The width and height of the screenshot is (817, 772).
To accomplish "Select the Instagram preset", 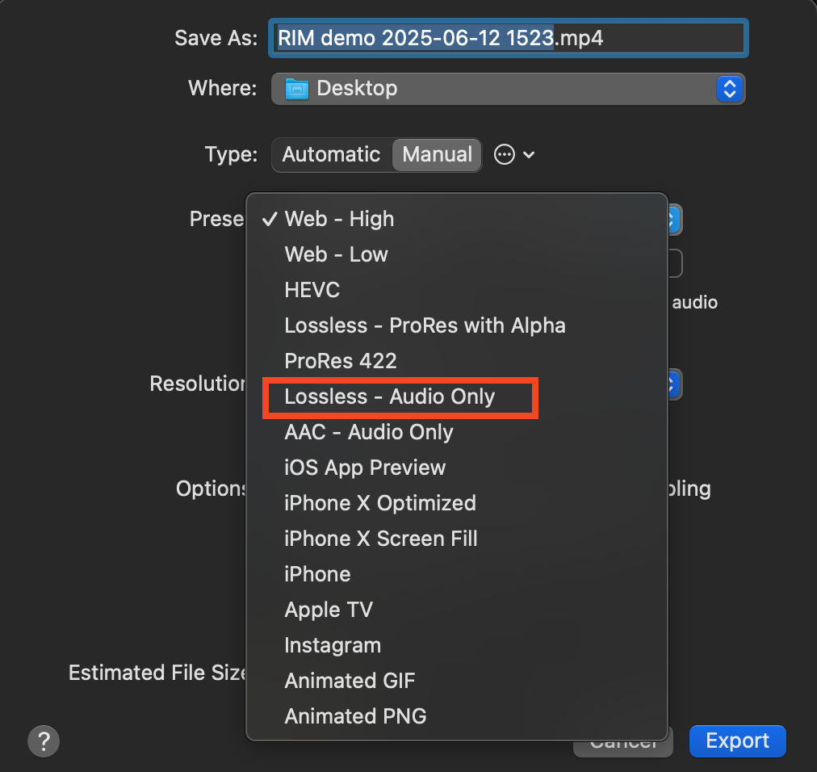I will tap(333, 645).
